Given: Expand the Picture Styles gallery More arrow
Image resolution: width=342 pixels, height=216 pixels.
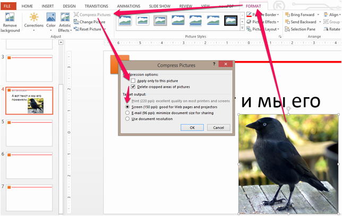Looking at the screenshot, I should click(242, 28).
